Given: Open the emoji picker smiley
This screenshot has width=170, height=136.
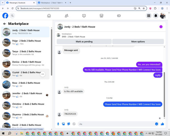Looking at the screenshot, I should coord(156,124).
